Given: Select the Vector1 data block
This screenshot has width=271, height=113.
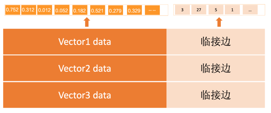Looking at the screenshot, I should [x=85, y=42].
